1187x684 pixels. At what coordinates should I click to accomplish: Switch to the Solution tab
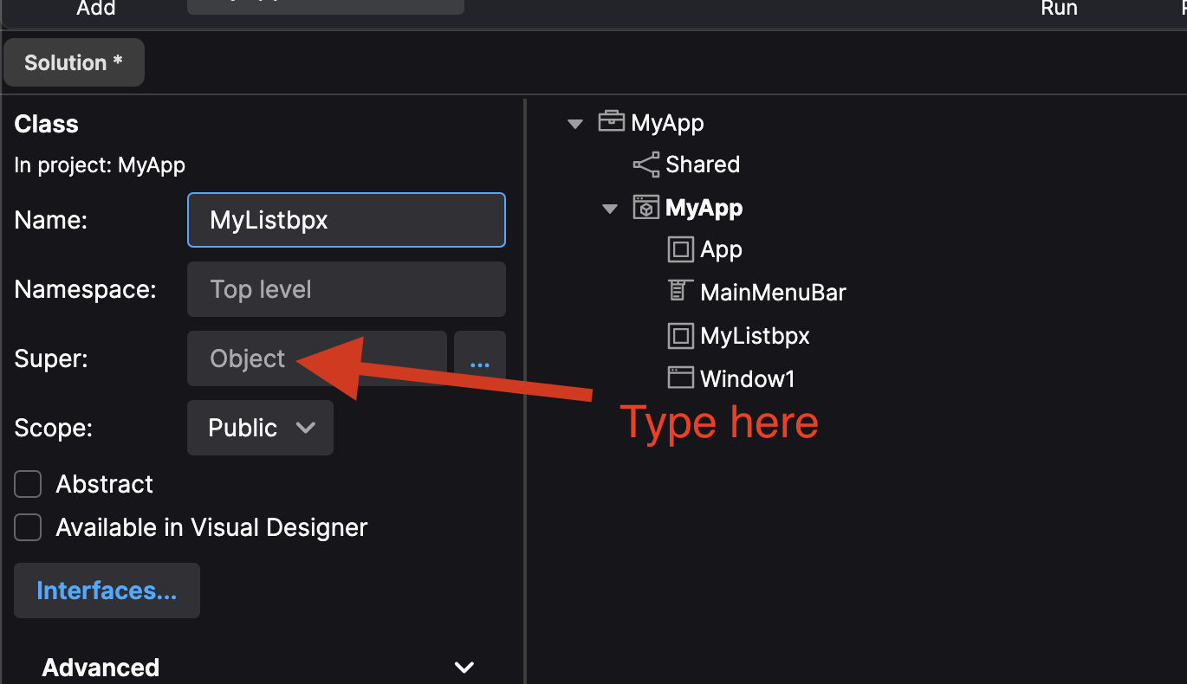74,62
